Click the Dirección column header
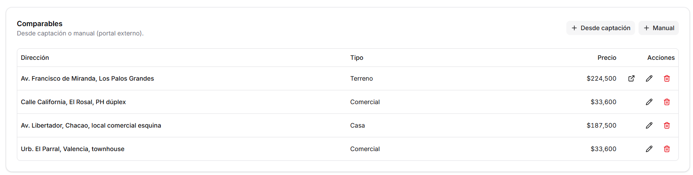The height and width of the screenshot is (175, 693). pyautogui.click(x=35, y=58)
